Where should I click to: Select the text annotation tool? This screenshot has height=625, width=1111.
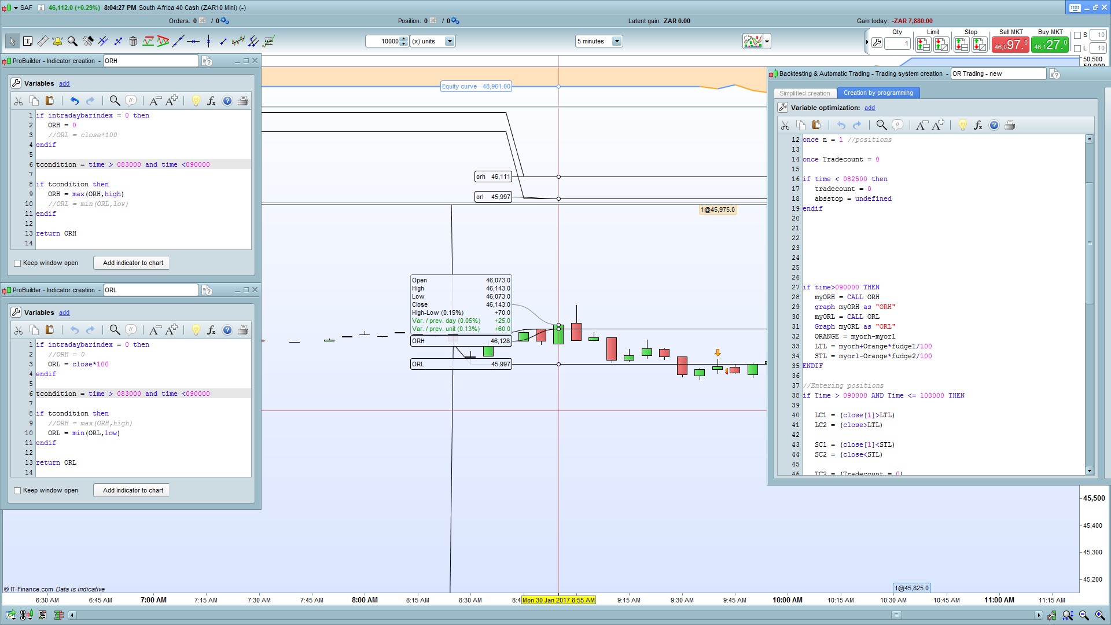pyautogui.click(x=27, y=41)
